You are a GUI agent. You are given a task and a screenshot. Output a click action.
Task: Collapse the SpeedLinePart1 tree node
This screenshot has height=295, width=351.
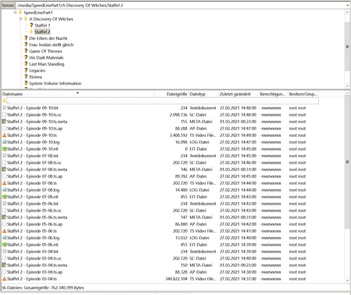coord(15,13)
